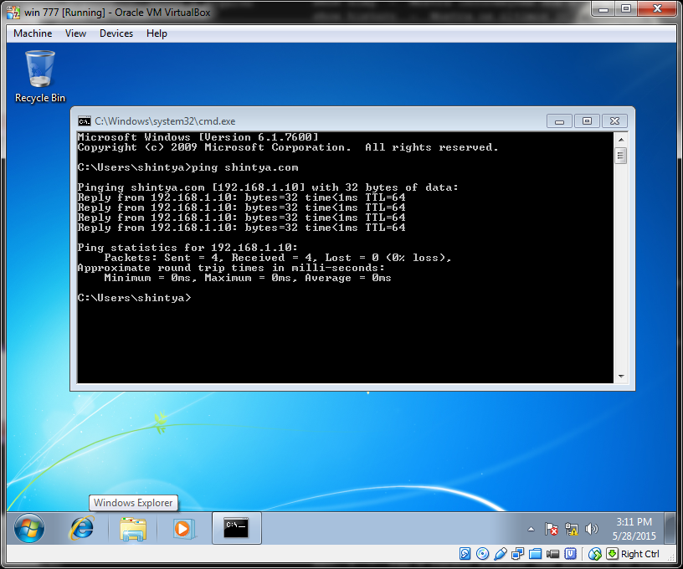Open the Windows Start menu orb
This screenshot has width=683, height=569.
[29, 528]
